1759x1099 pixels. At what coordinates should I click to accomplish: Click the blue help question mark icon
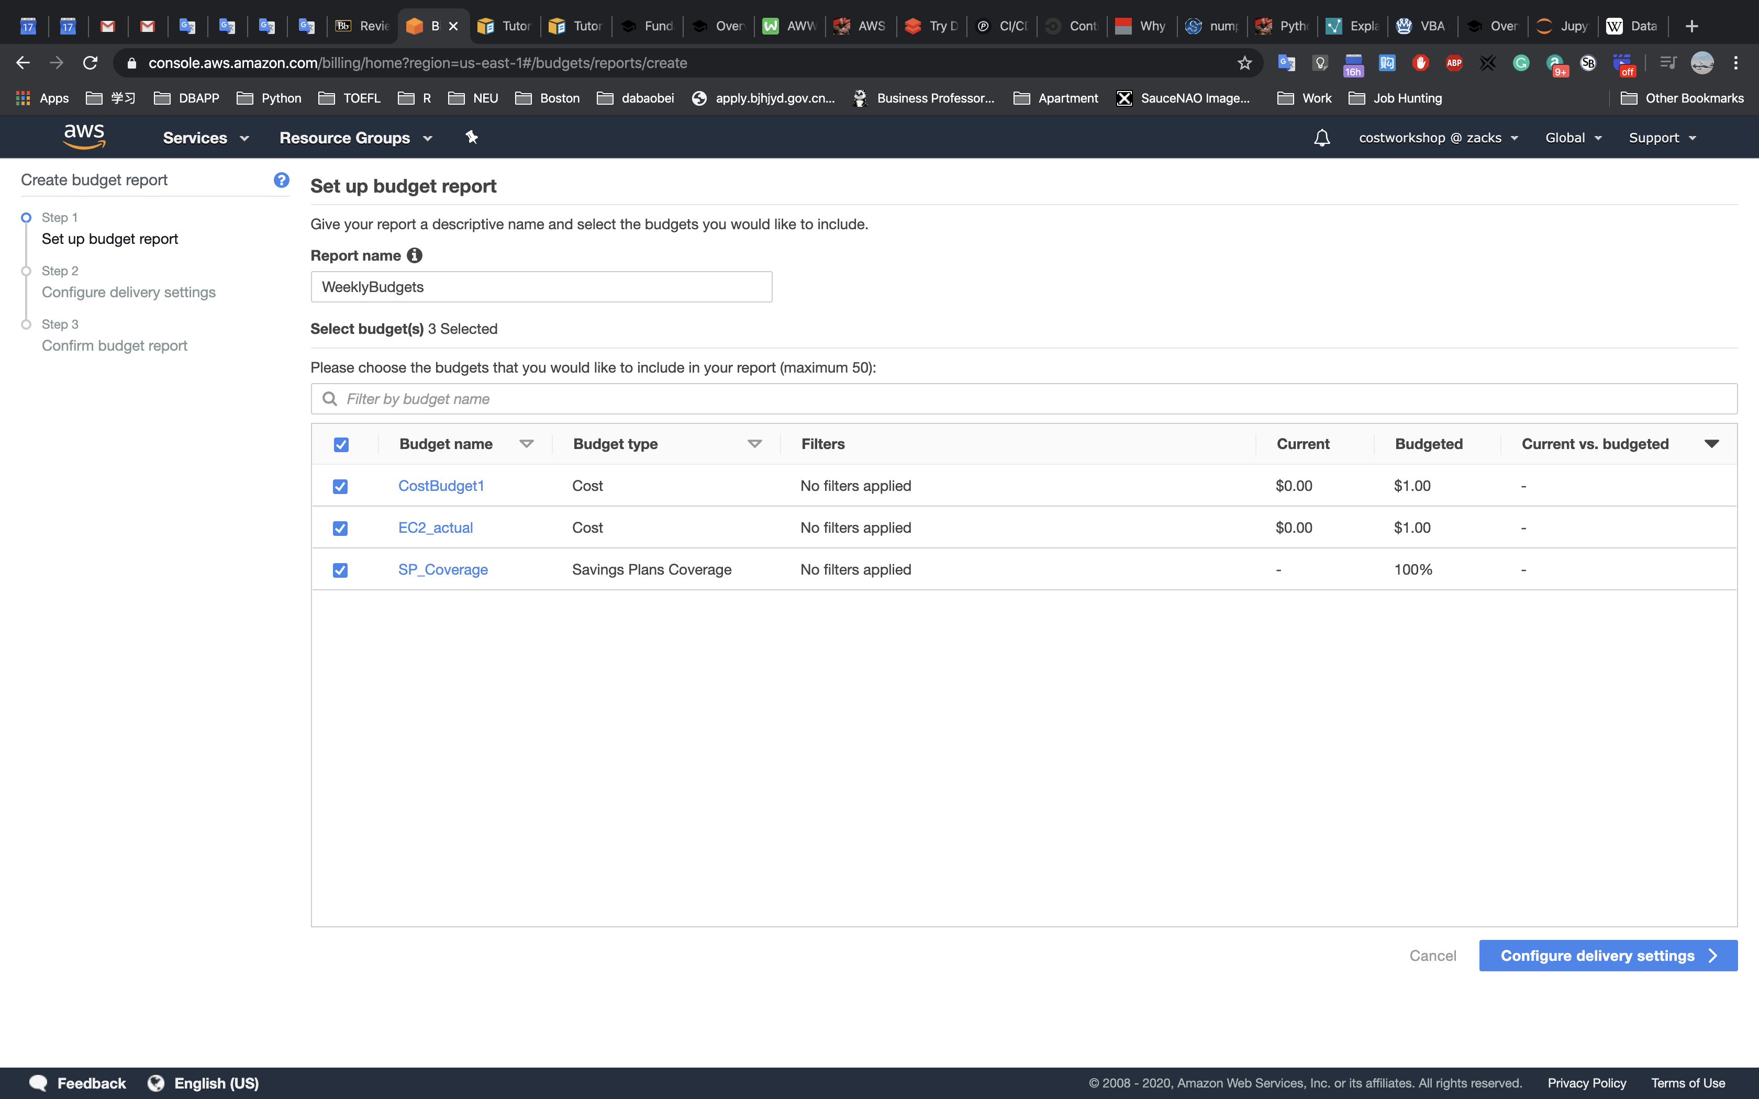click(x=281, y=180)
